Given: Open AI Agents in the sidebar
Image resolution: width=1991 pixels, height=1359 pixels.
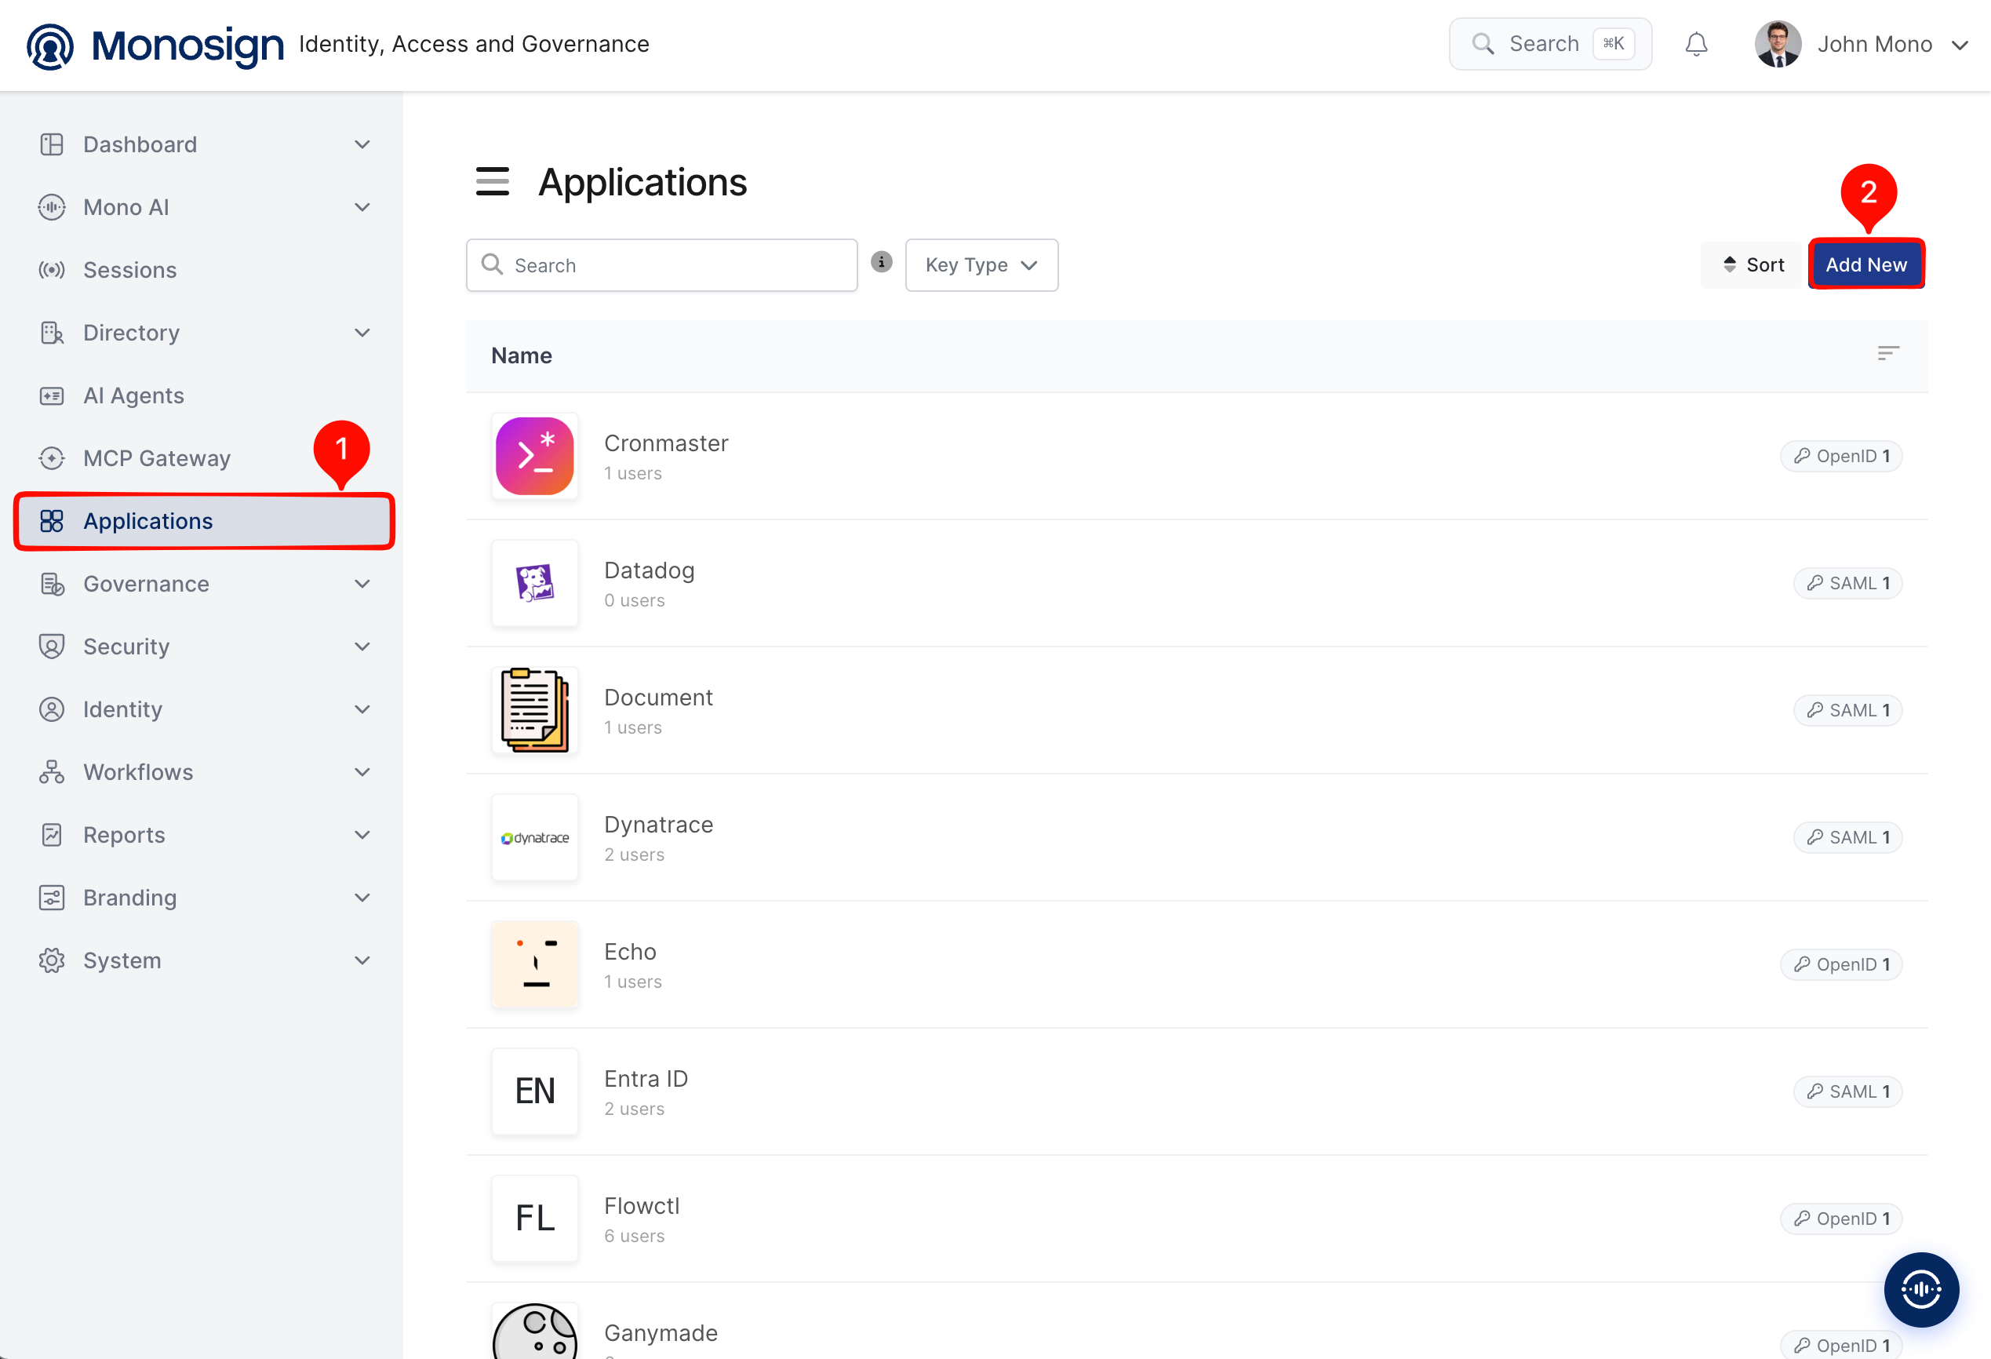Looking at the screenshot, I should (x=203, y=395).
